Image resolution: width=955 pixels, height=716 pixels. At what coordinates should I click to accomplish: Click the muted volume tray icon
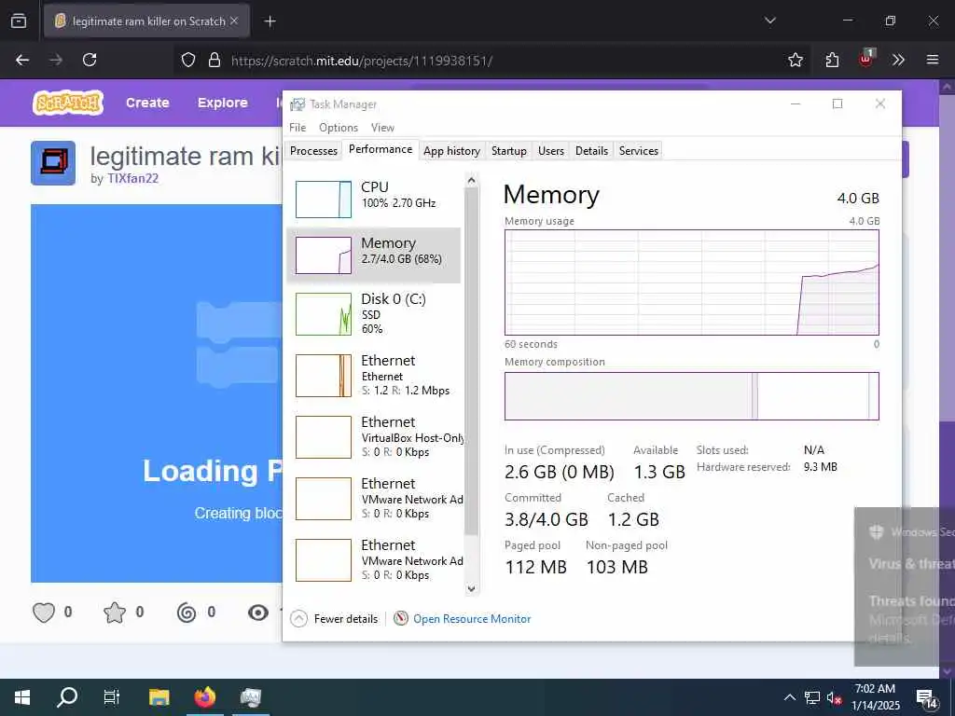pos(834,697)
